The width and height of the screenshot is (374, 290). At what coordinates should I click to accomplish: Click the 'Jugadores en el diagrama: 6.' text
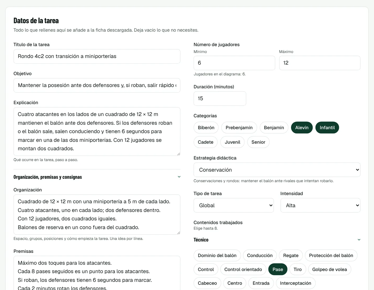[220, 74]
